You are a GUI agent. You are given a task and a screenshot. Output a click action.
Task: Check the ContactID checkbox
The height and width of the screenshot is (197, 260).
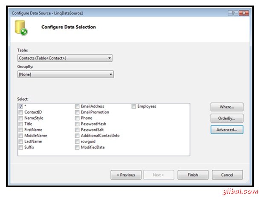point(21,112)
